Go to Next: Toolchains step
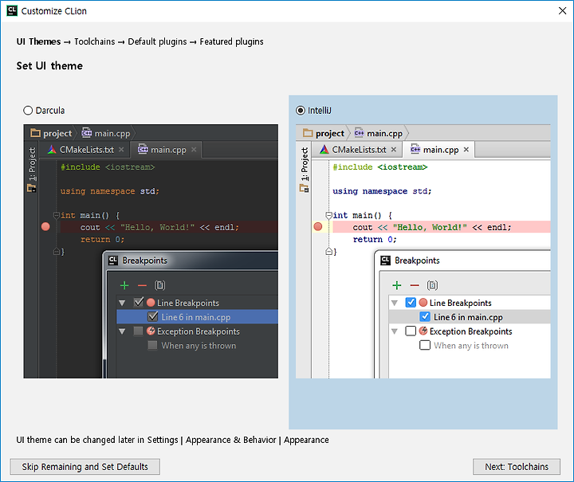 (x=517, y=467)
